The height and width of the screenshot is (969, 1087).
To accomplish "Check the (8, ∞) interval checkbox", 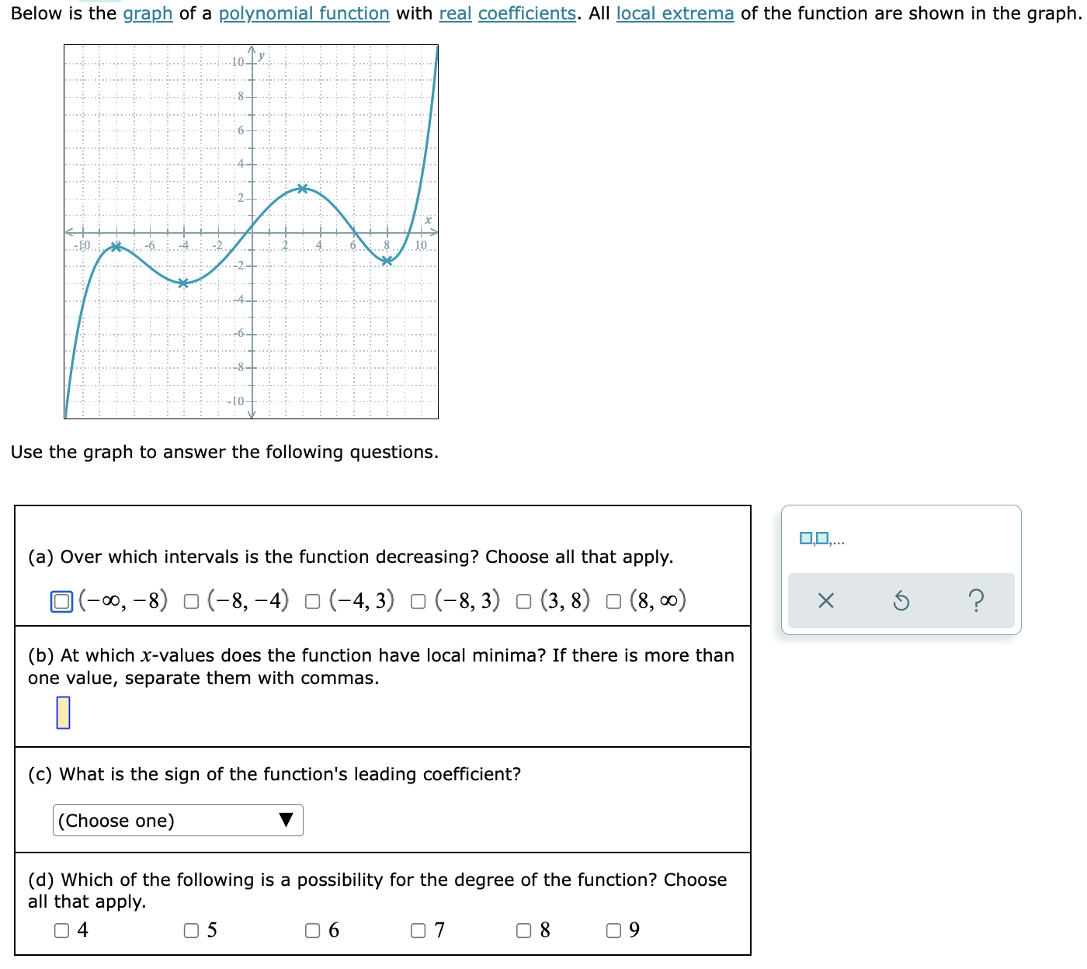I will click(614, 599).
